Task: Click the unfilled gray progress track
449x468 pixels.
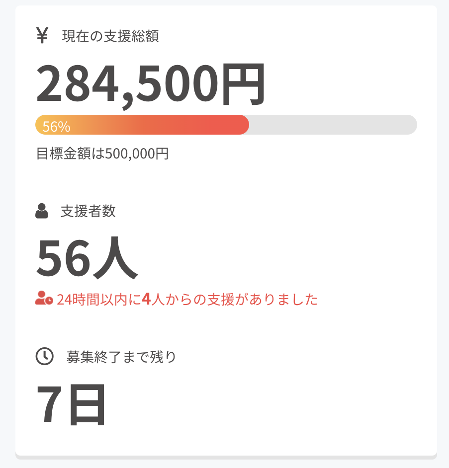Action: (333, 125)
